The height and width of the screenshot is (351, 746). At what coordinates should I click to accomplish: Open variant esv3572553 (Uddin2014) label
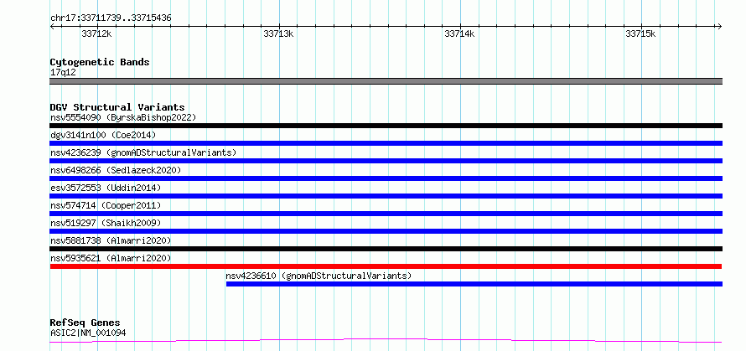[x=106, y=188]
